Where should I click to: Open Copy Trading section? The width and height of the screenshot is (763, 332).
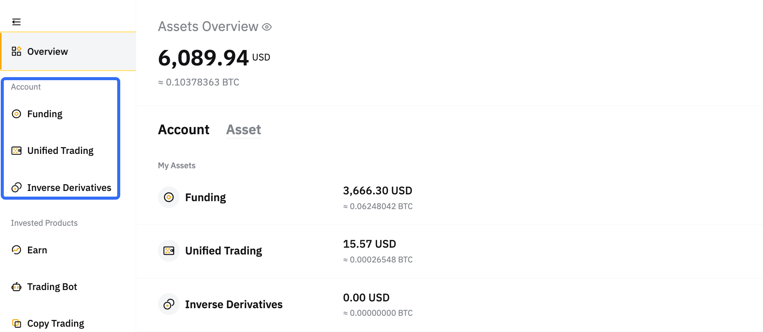(x=56, y=323)
